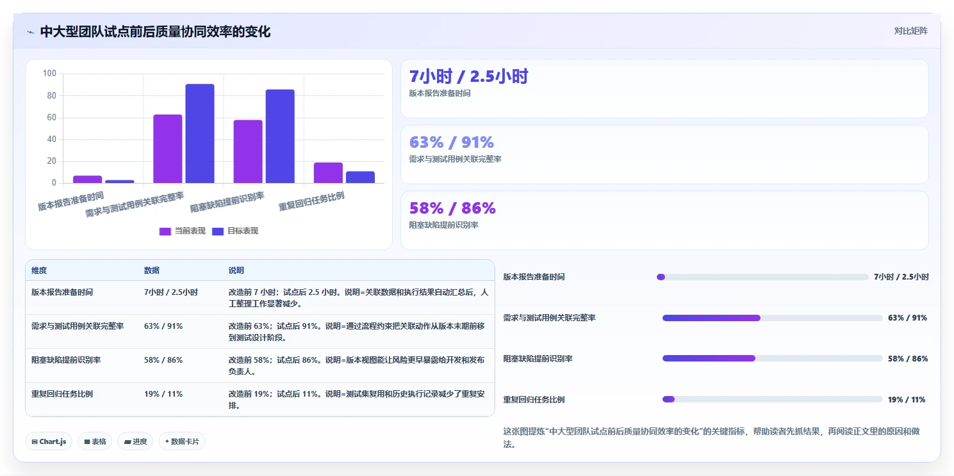The width and height of the screenshot is (954, 476).
Task: Click explanation text starting 改造前 19%
Action: tap(356, 399)
